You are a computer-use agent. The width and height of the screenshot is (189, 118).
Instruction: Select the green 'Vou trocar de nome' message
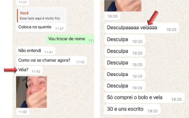[70, 39]
